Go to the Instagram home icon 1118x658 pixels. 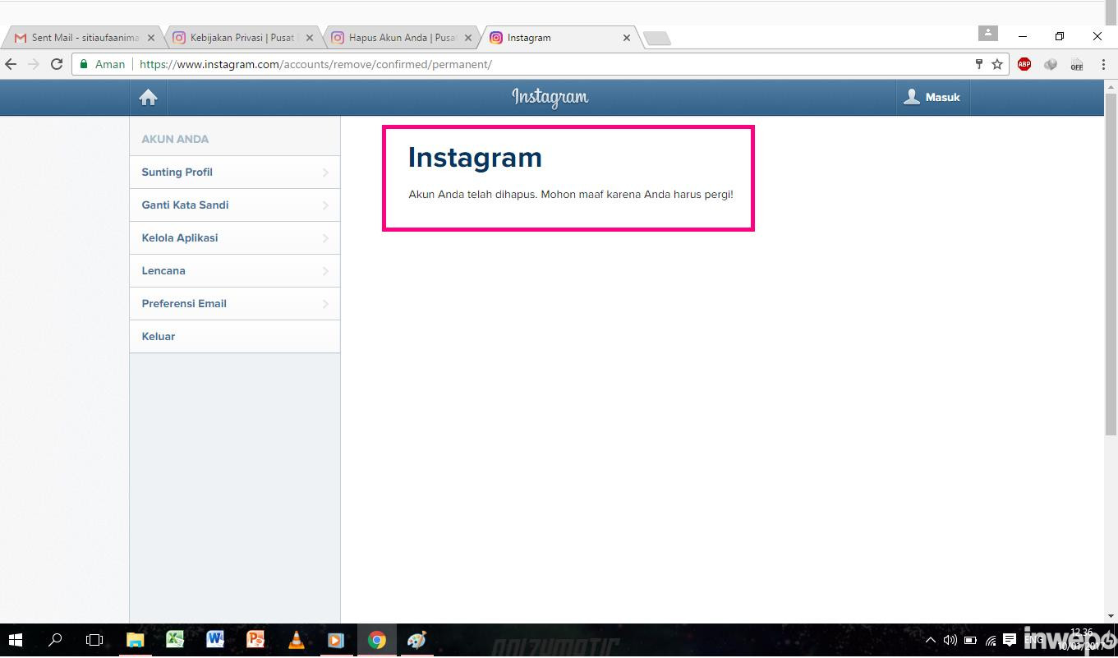click(x=148, y=98)
